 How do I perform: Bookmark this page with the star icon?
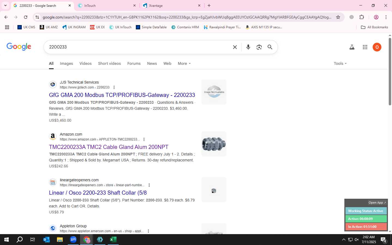(x=338, y=17)
